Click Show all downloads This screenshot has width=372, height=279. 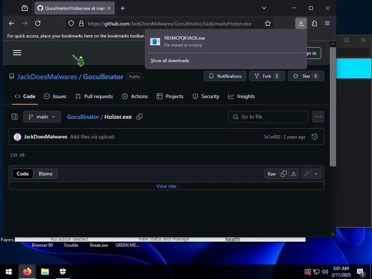[x=170, y=61]
